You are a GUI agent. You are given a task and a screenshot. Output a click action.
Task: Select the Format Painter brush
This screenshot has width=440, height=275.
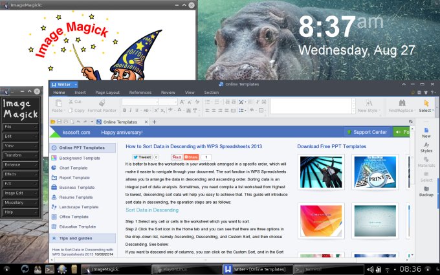click(x=102, y=103)
